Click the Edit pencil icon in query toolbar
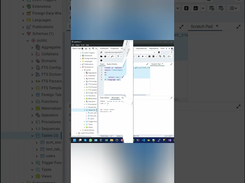 click(x=112, y=56)
